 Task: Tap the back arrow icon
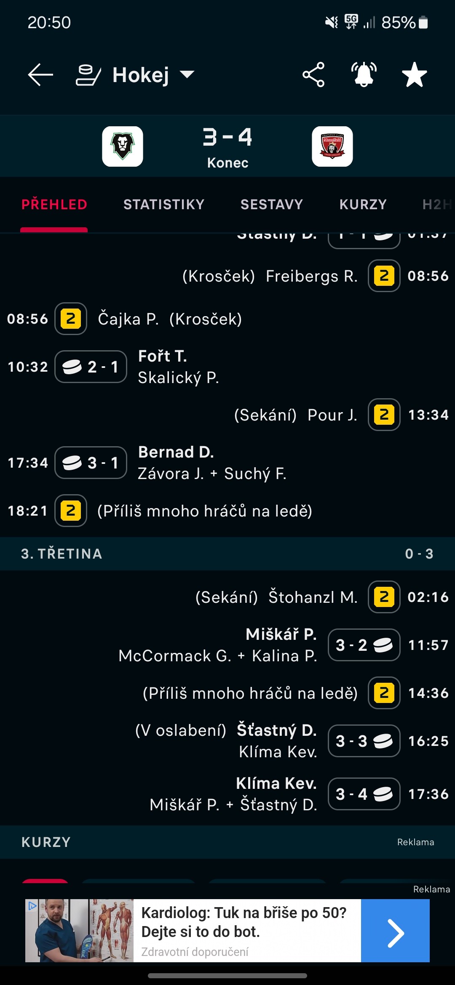tap(40, 75)
